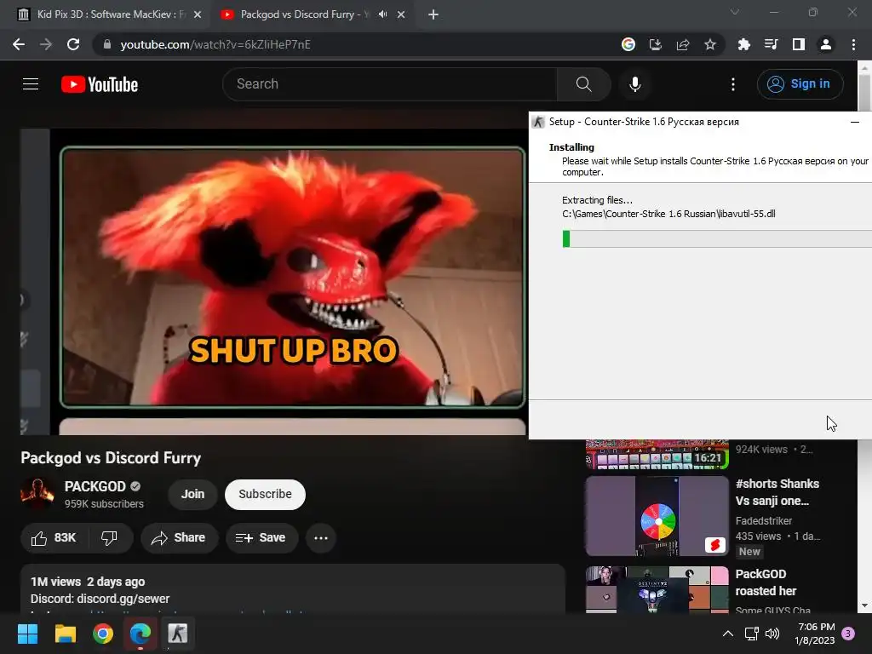Open YouTube hamburger guide menu
This screenshot has width=872, height=654.
tap(31, 84)
